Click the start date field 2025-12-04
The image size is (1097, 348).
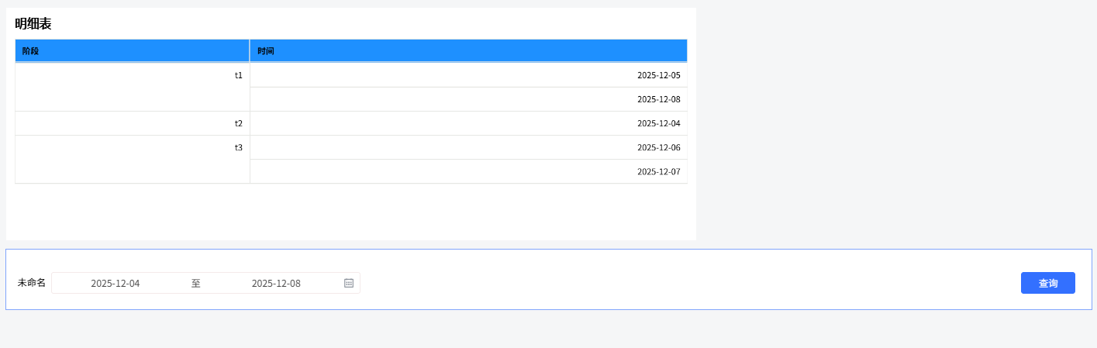coord(116,283)
